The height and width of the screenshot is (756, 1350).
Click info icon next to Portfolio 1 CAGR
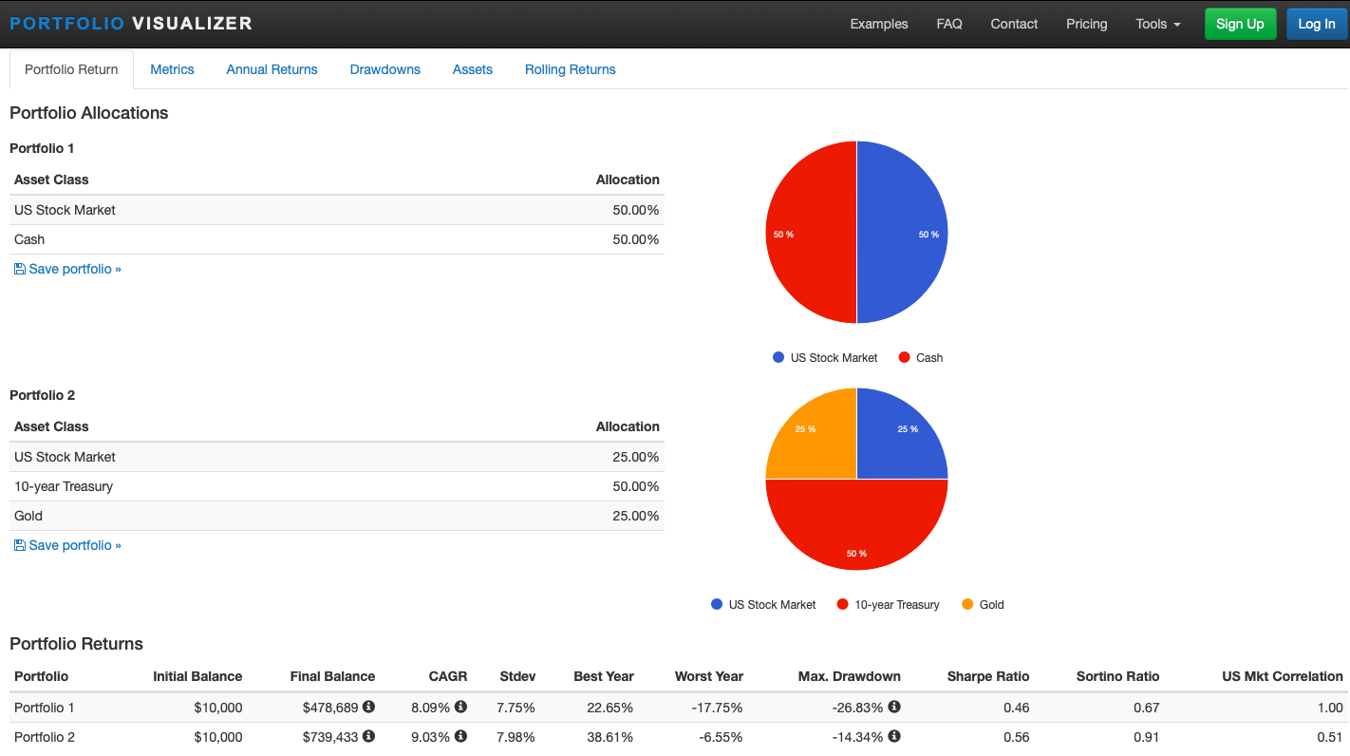(x=460, y=707)
